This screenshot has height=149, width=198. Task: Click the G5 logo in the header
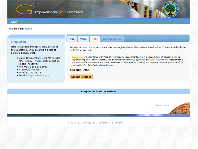[x=26, y=9]
